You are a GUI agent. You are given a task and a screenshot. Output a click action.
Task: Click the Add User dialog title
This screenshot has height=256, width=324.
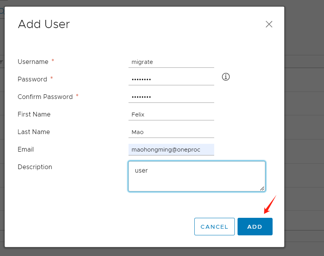point(44,24)
